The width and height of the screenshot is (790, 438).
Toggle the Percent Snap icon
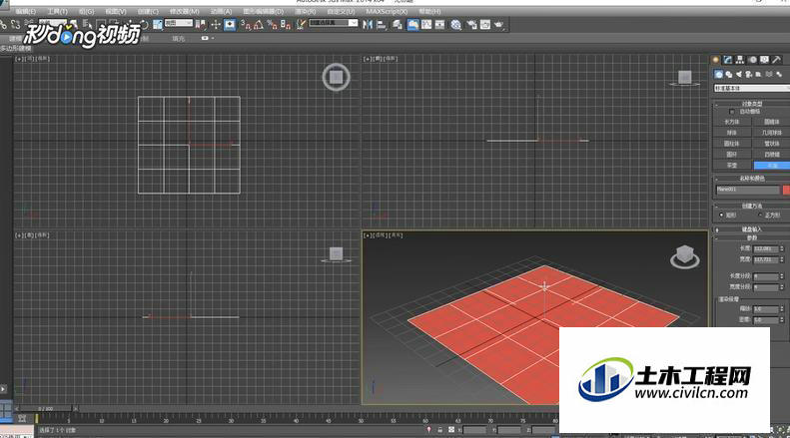pos(272,24)
